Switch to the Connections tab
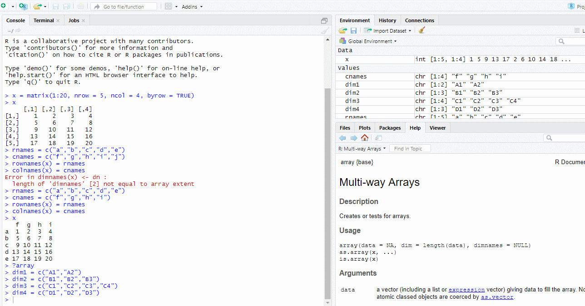Viewport: 585px width, 306px height. click(x=420, y=20)
